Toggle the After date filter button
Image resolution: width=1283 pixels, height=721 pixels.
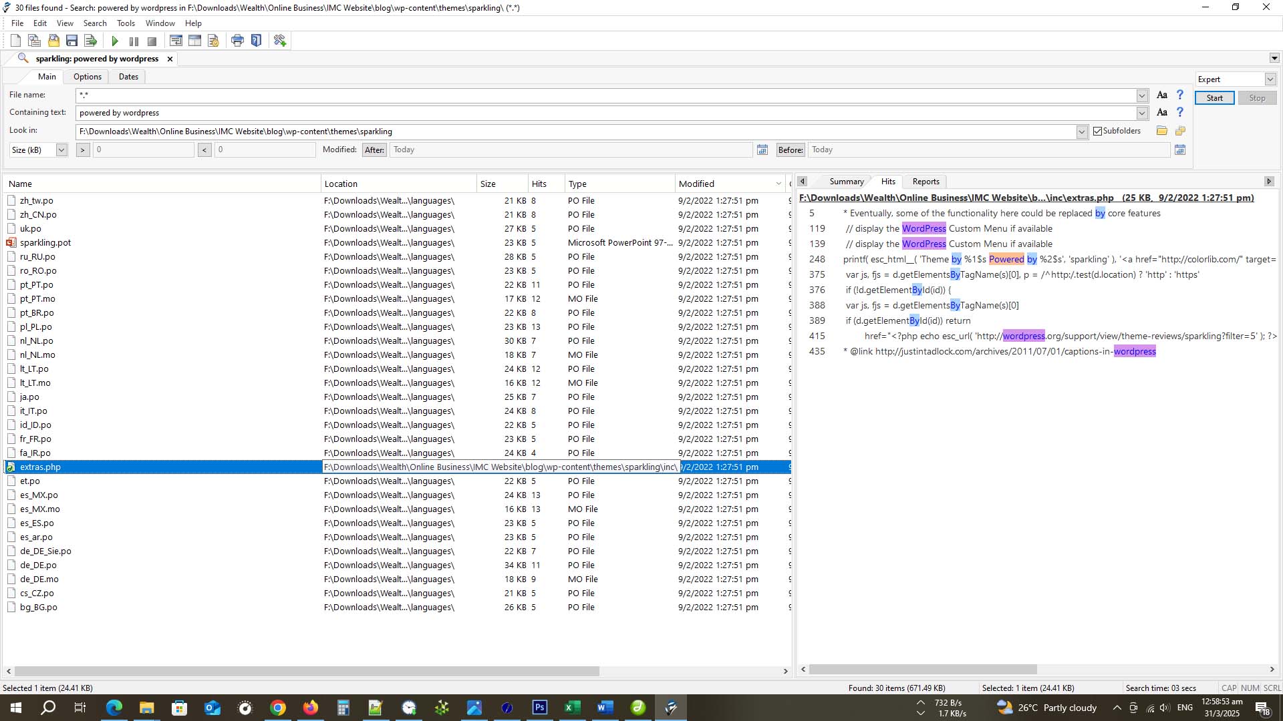pos(374,150)
